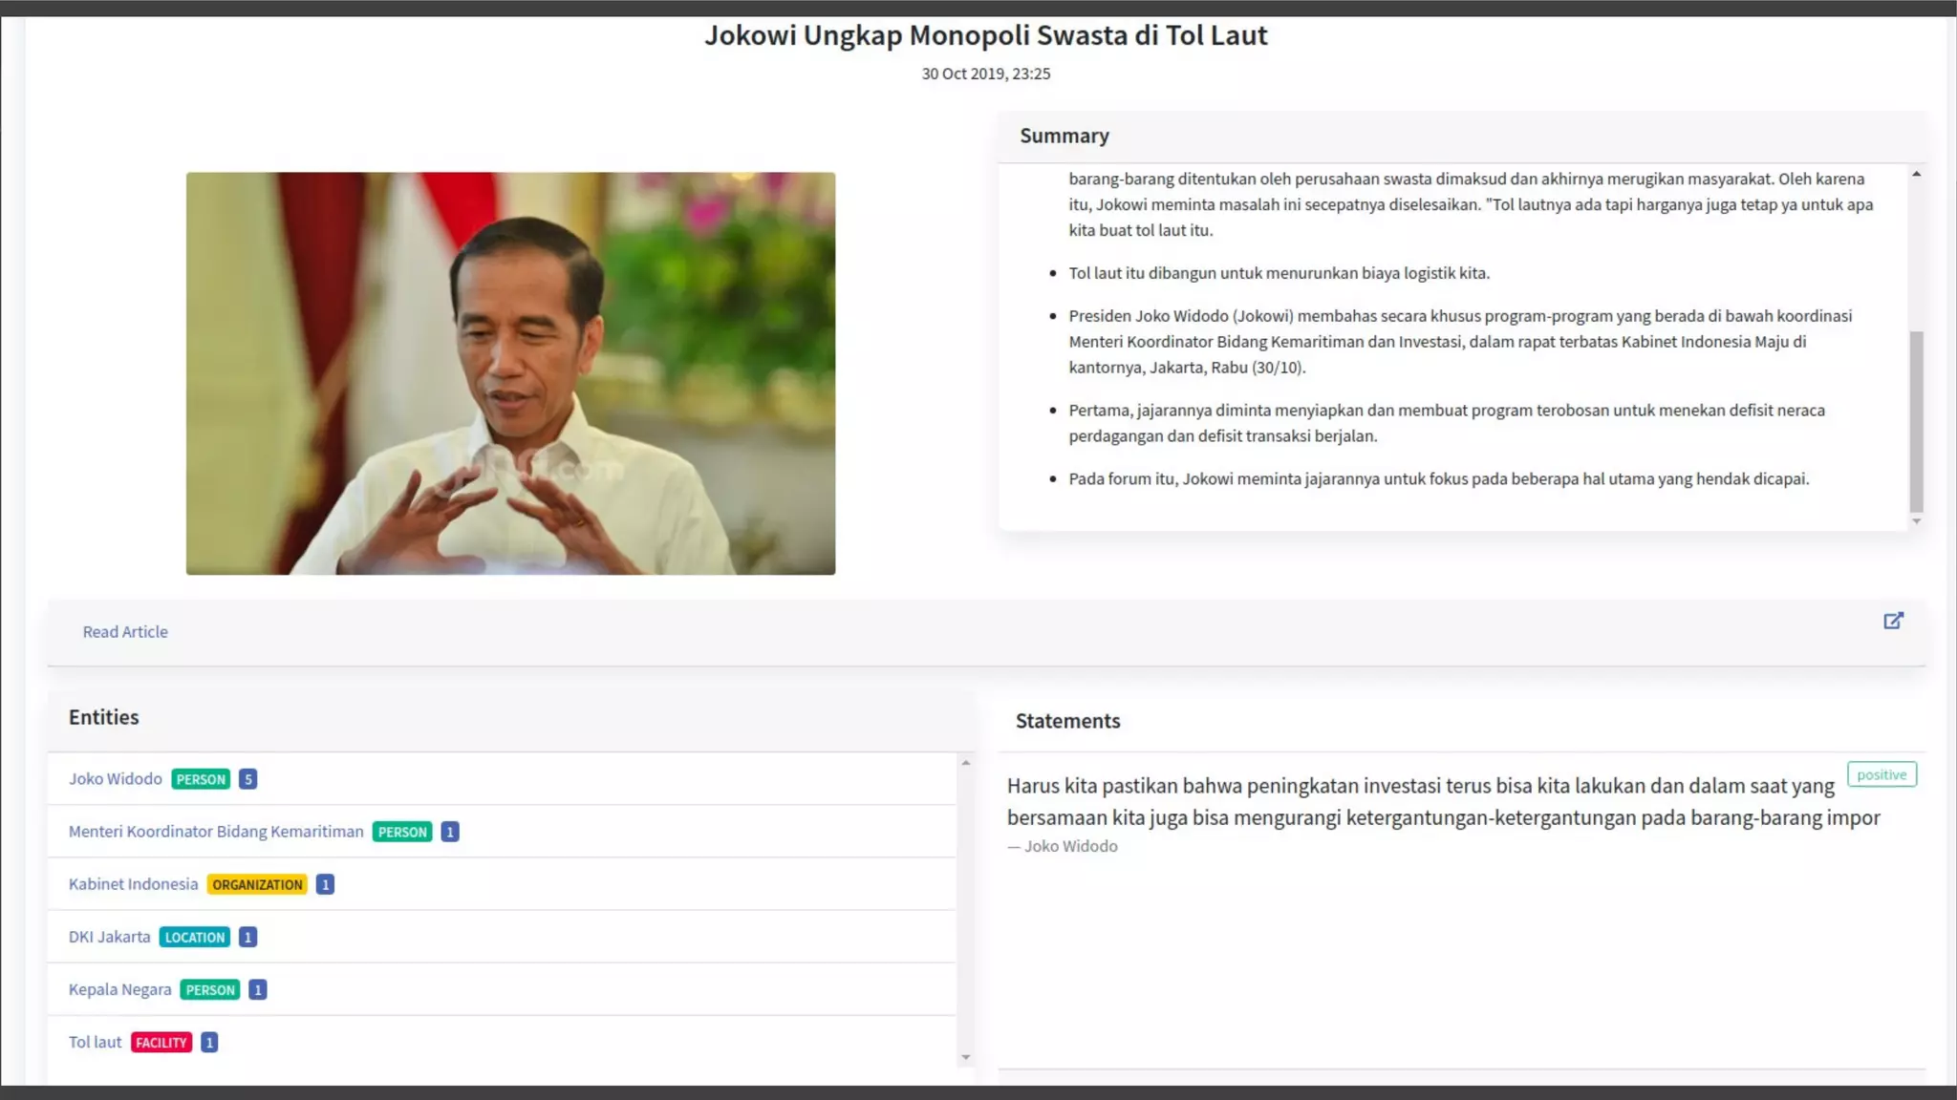The height and width of the screenshot is (1100, 1957).
Task: Click the count badge 5 beside Joko Widodo
Action: (x=247, y=779)
